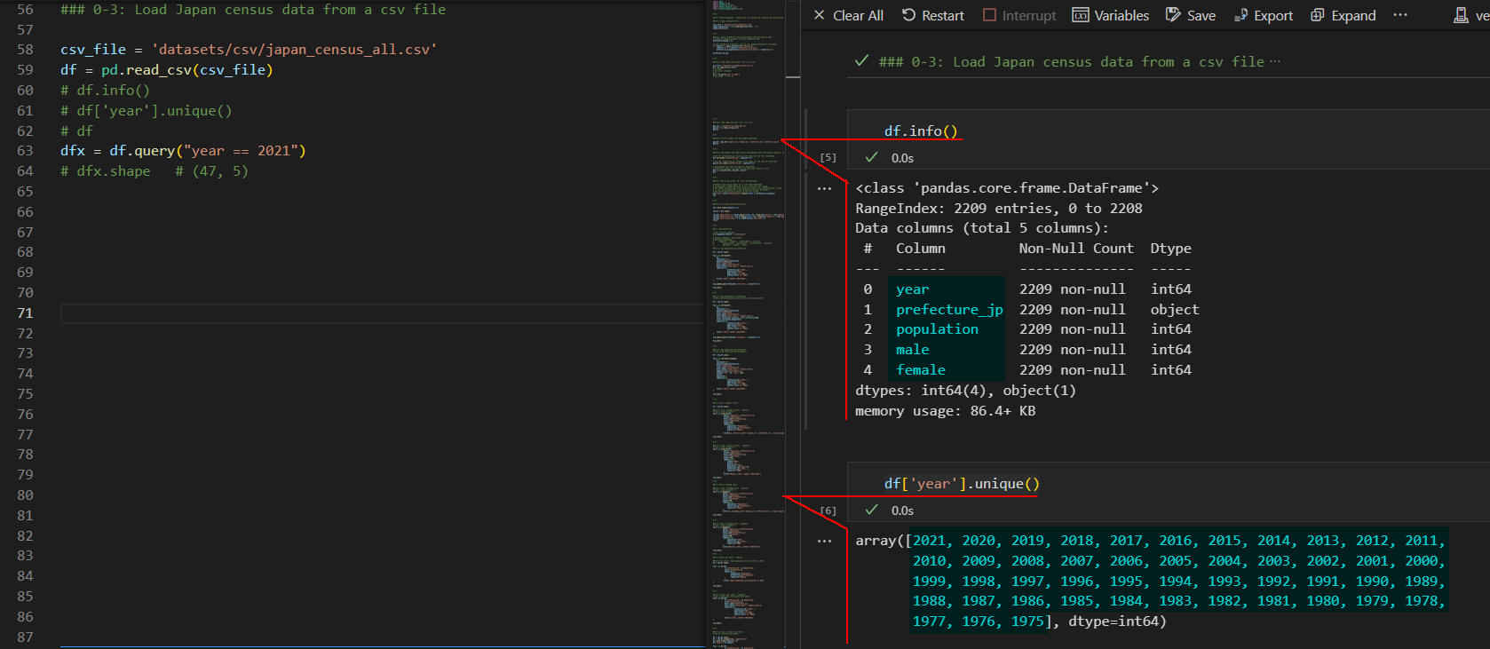Open the toolbar more actions ellipsis

click(x=1400, y=15)
